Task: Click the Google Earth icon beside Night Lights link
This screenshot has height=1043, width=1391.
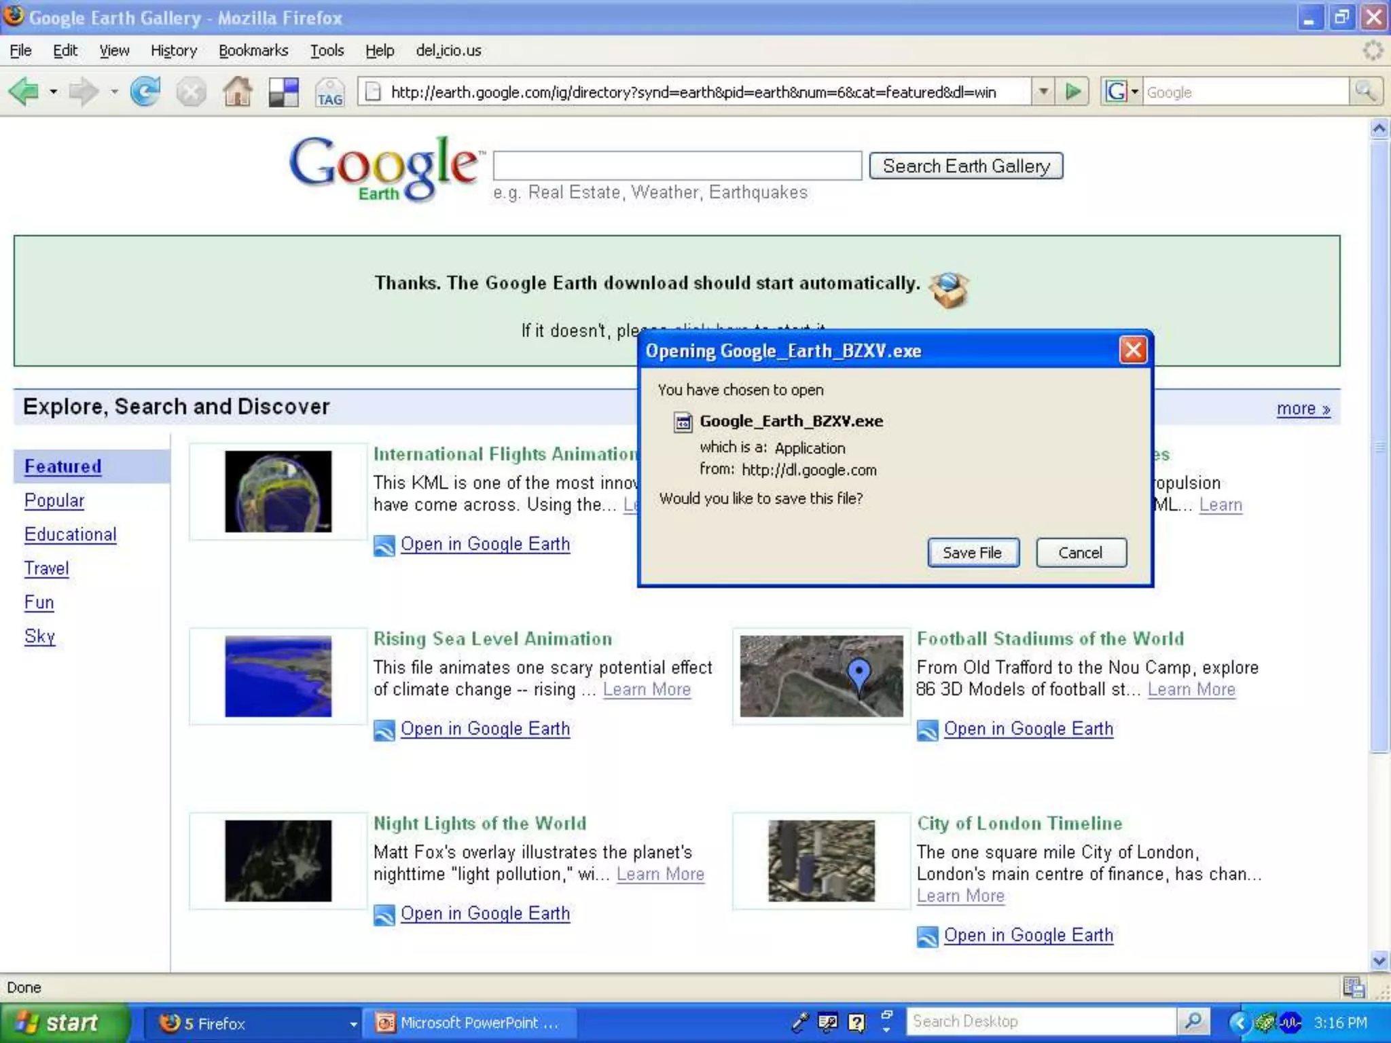Action: [384, 915]
